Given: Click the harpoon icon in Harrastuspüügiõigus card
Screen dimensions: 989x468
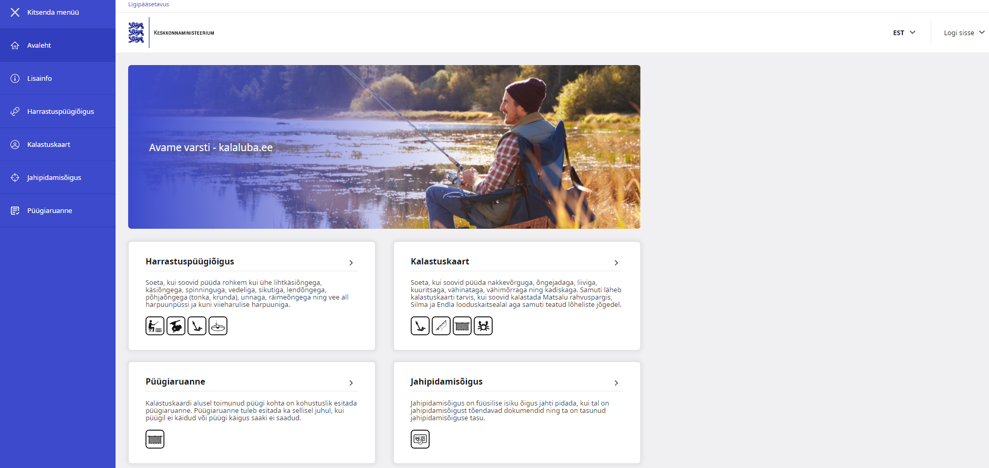Looking at the screenshot, I should [197, 326].
